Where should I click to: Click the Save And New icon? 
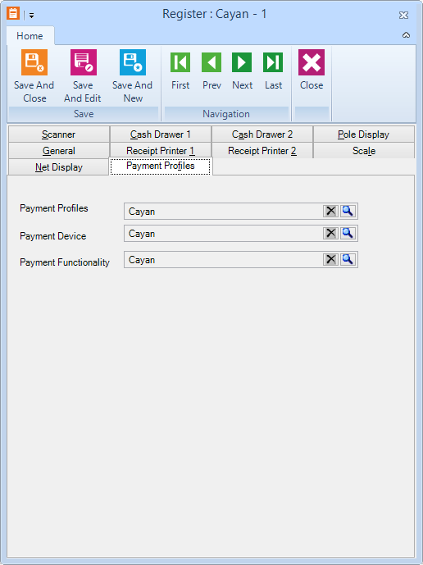click(133, 62)
